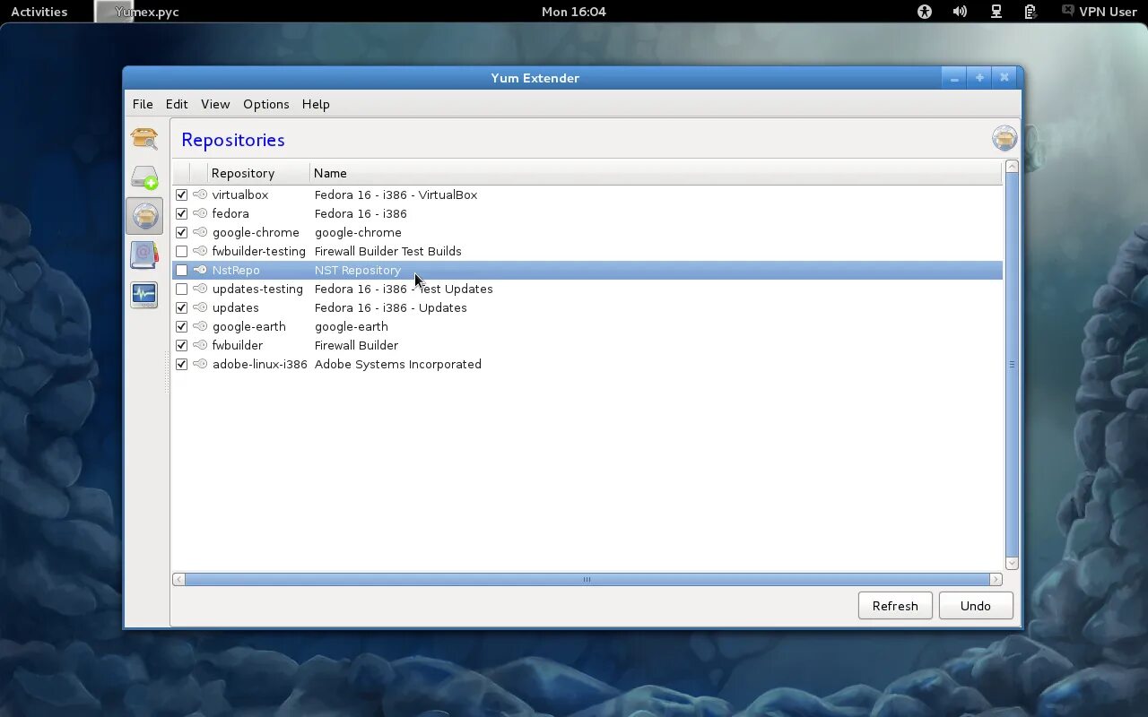Open the battery indicator in top panel
This screenshot has height=717, width=1148.
tap(1031, 12)
